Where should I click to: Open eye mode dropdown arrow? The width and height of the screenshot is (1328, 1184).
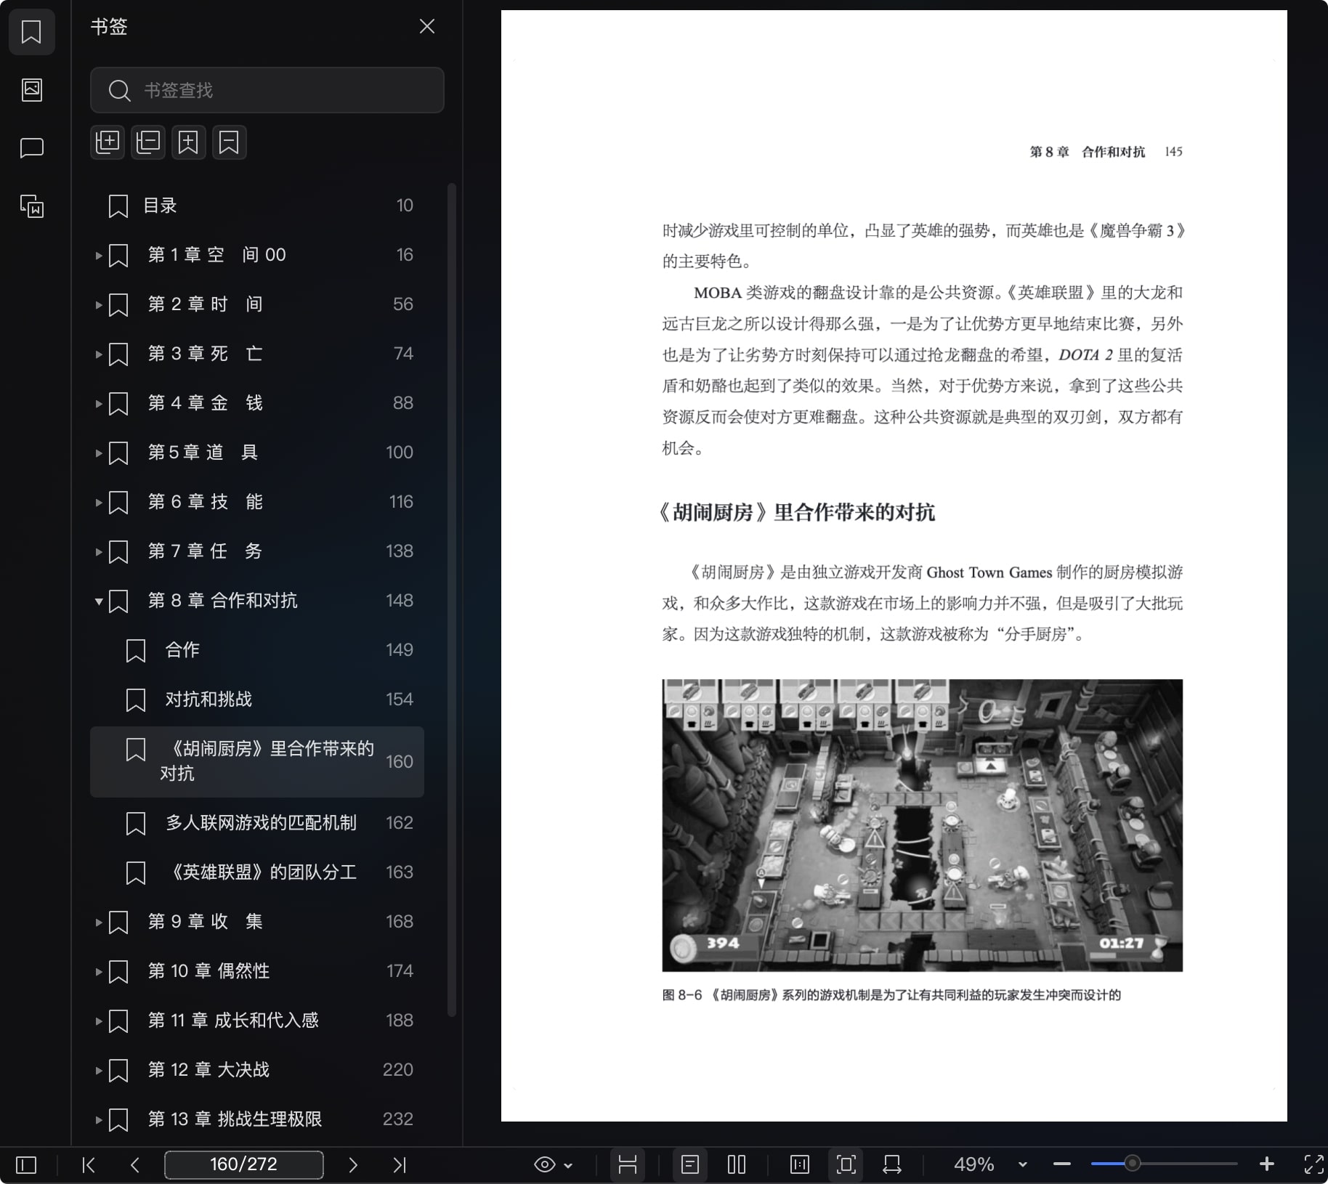[x=568, y=1166]
